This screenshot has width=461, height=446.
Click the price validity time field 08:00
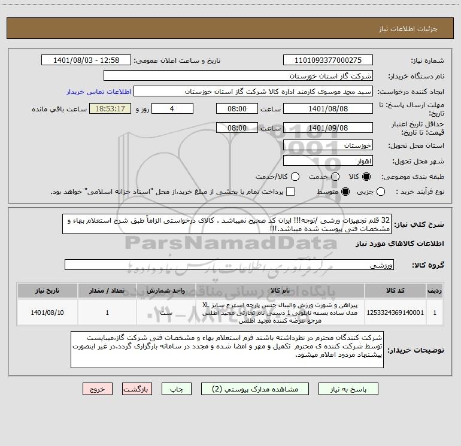tap(237, 128)
